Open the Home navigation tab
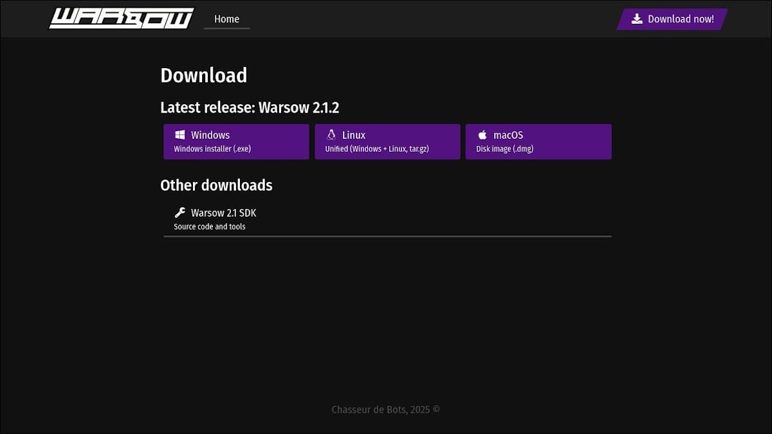 (x=226, y=19)
